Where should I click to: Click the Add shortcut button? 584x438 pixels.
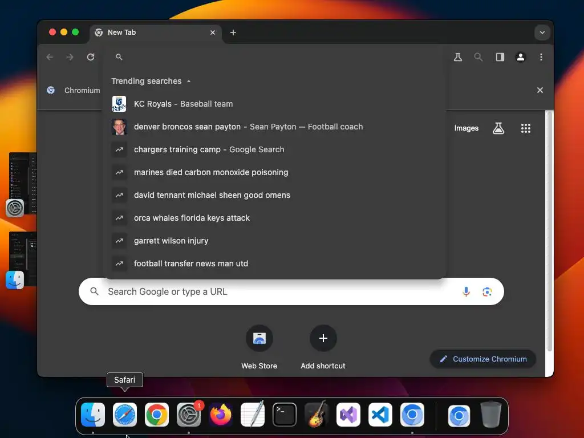(x=323, y=347)
